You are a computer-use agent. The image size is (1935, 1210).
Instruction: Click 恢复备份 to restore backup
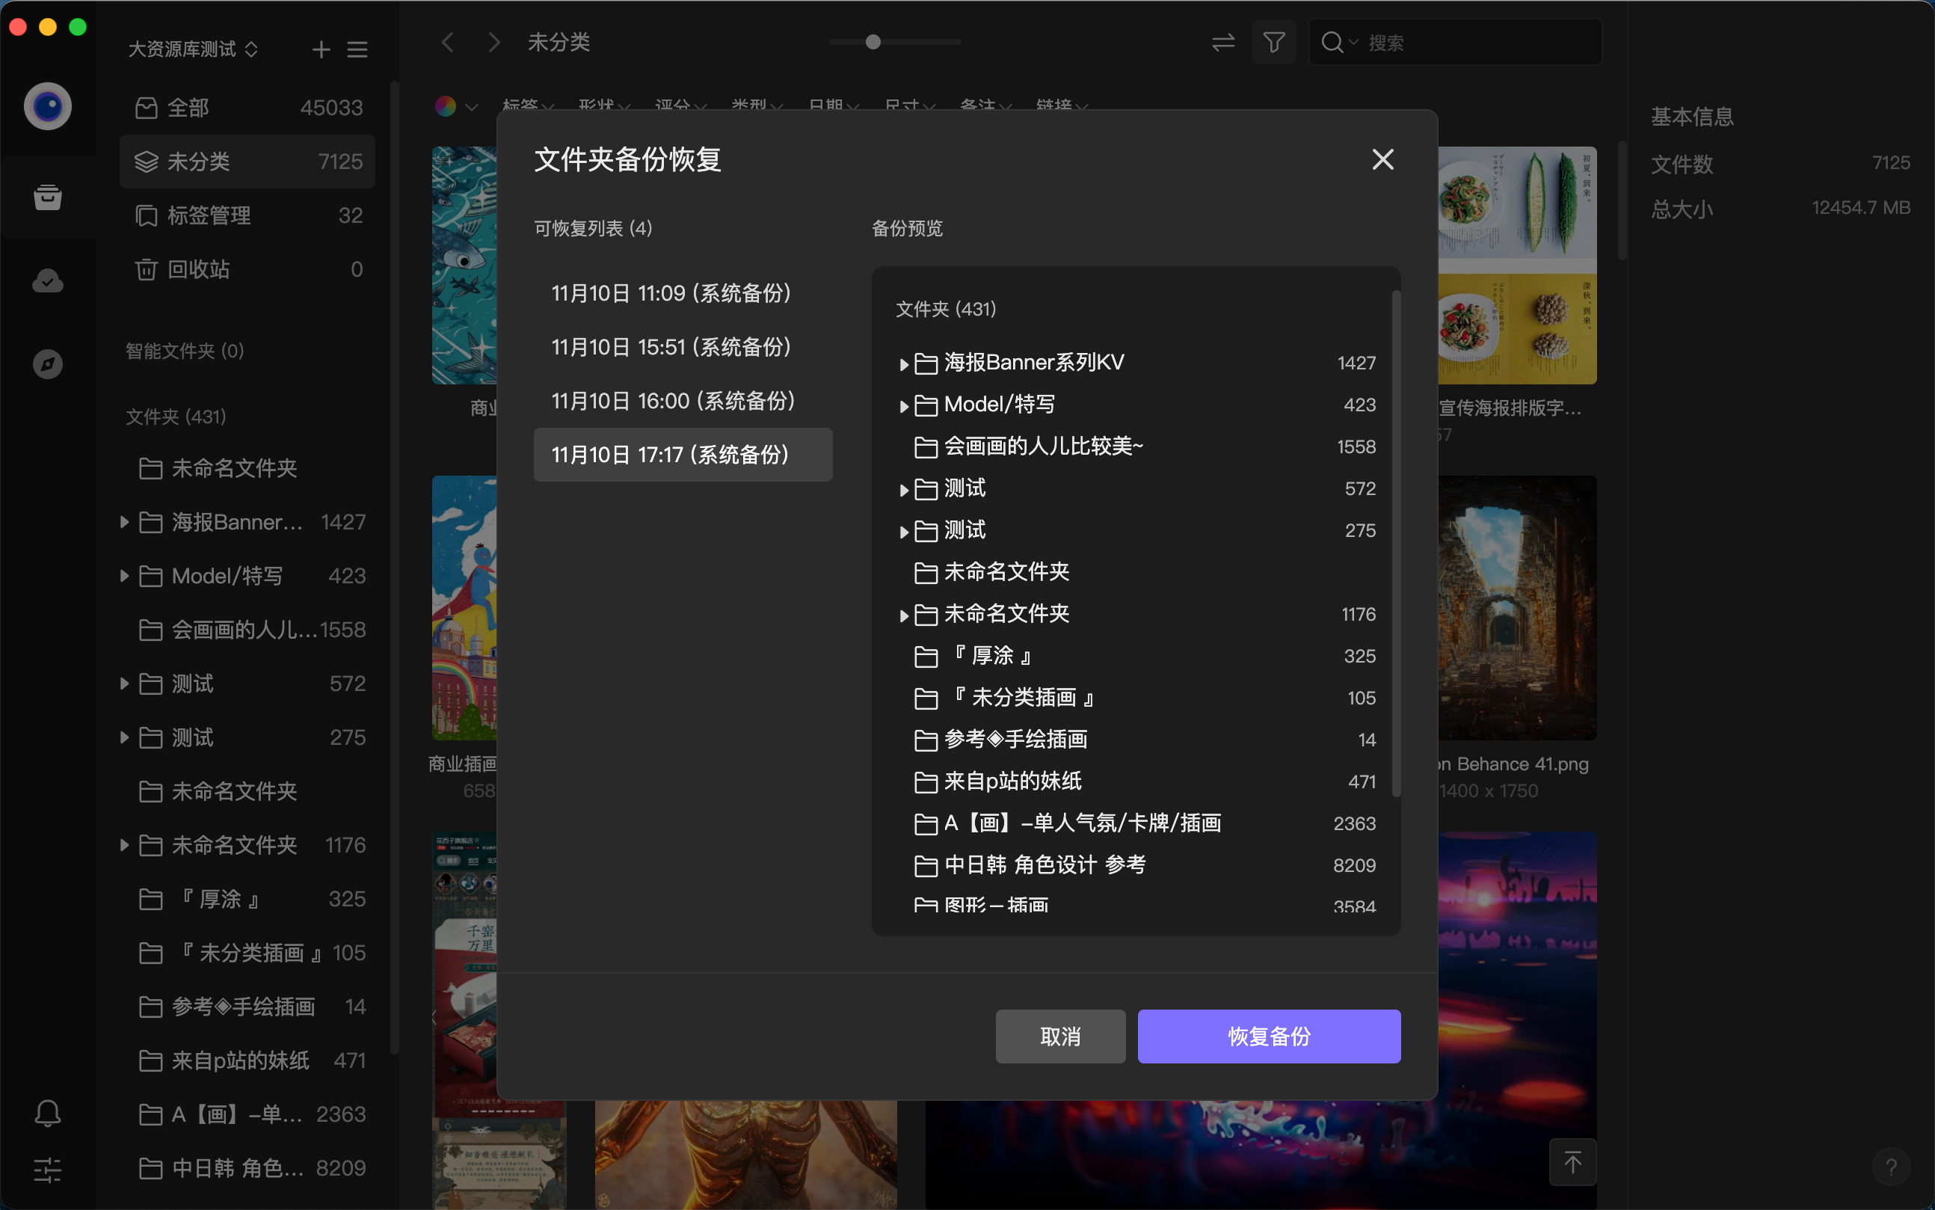(x=1269, y=1037)
